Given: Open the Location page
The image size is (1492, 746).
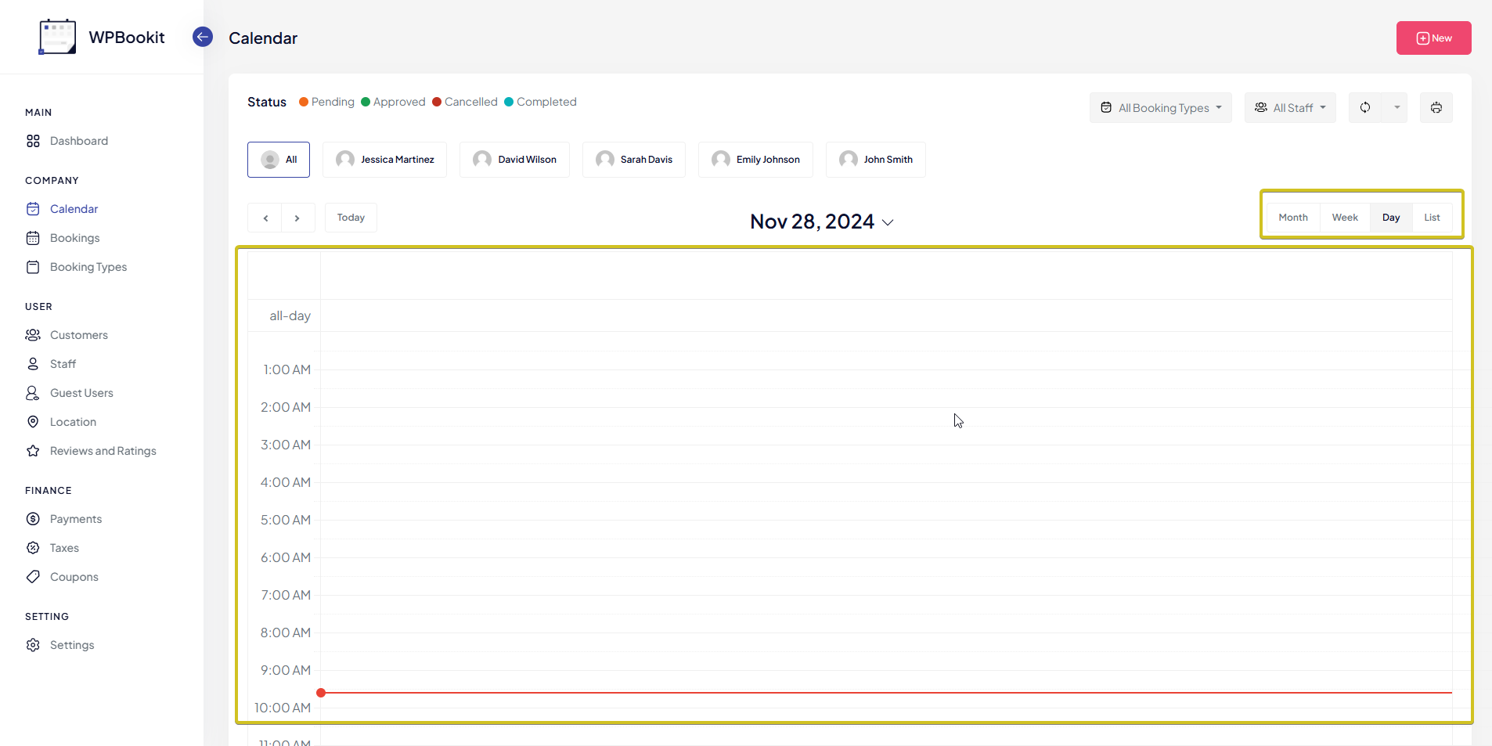Looking at the screenshot, I should click(73, 422).
